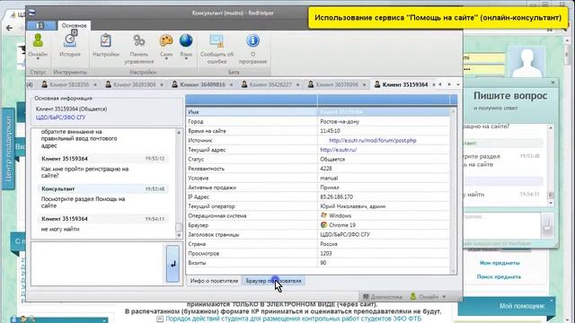Open О программе info icon
Viewport: 575px width, 323px height.
pos(252,40)
